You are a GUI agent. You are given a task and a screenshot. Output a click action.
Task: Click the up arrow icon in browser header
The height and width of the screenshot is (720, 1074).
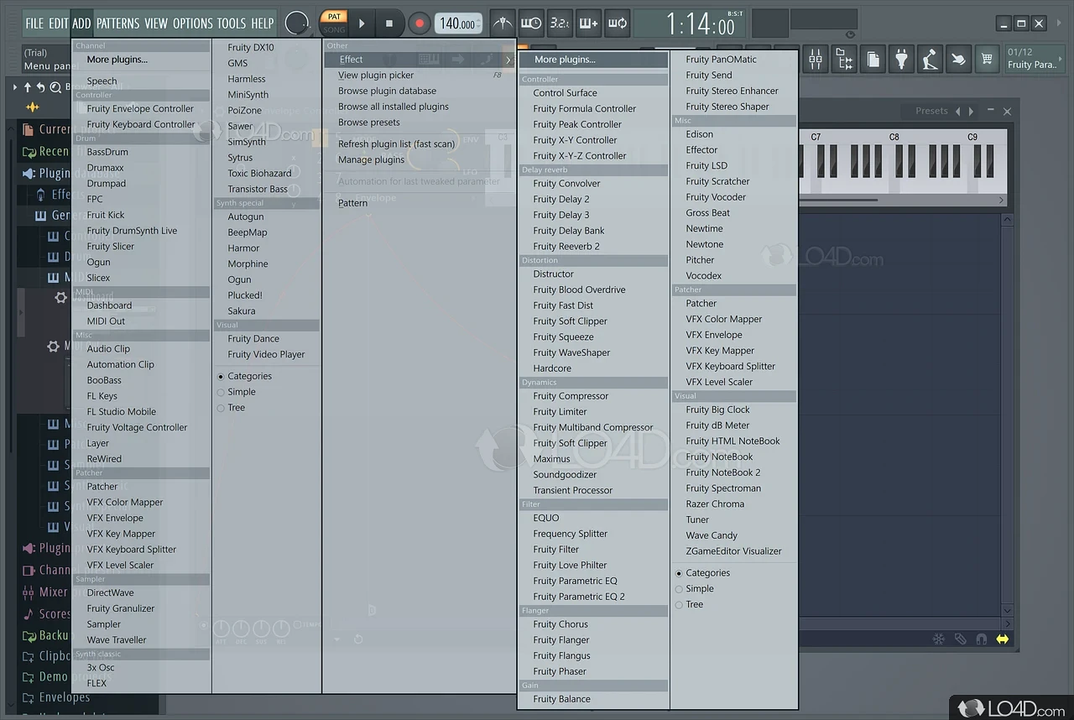(x=27, y=86)
